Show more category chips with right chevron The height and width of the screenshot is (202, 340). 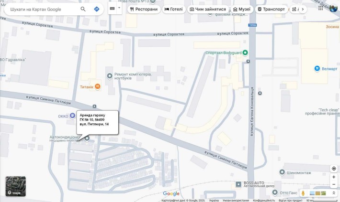coord(303,9)
